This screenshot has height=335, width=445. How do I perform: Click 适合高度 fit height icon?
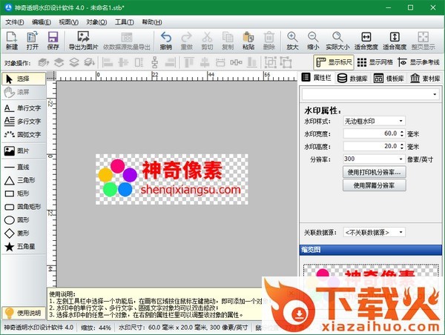pos(395,41)
